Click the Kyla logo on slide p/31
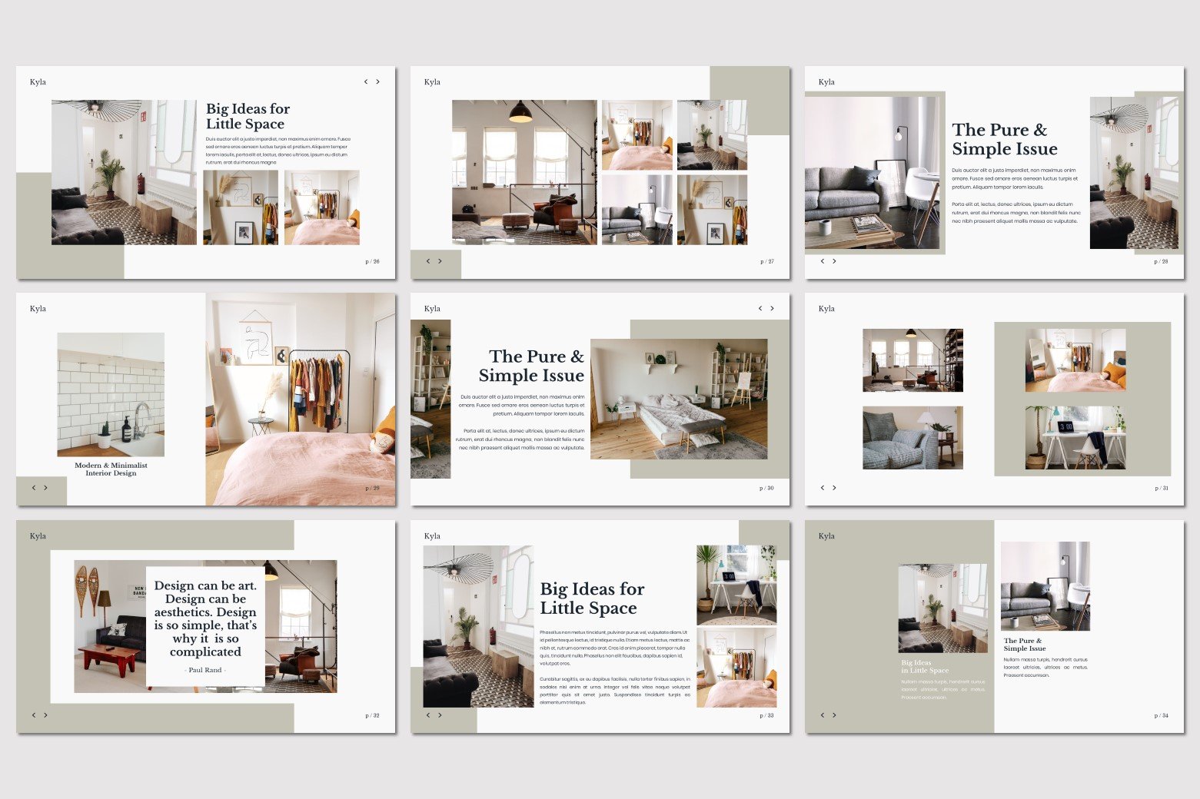This screenshot has height=799, width=1200. click(x=826, y=309)
